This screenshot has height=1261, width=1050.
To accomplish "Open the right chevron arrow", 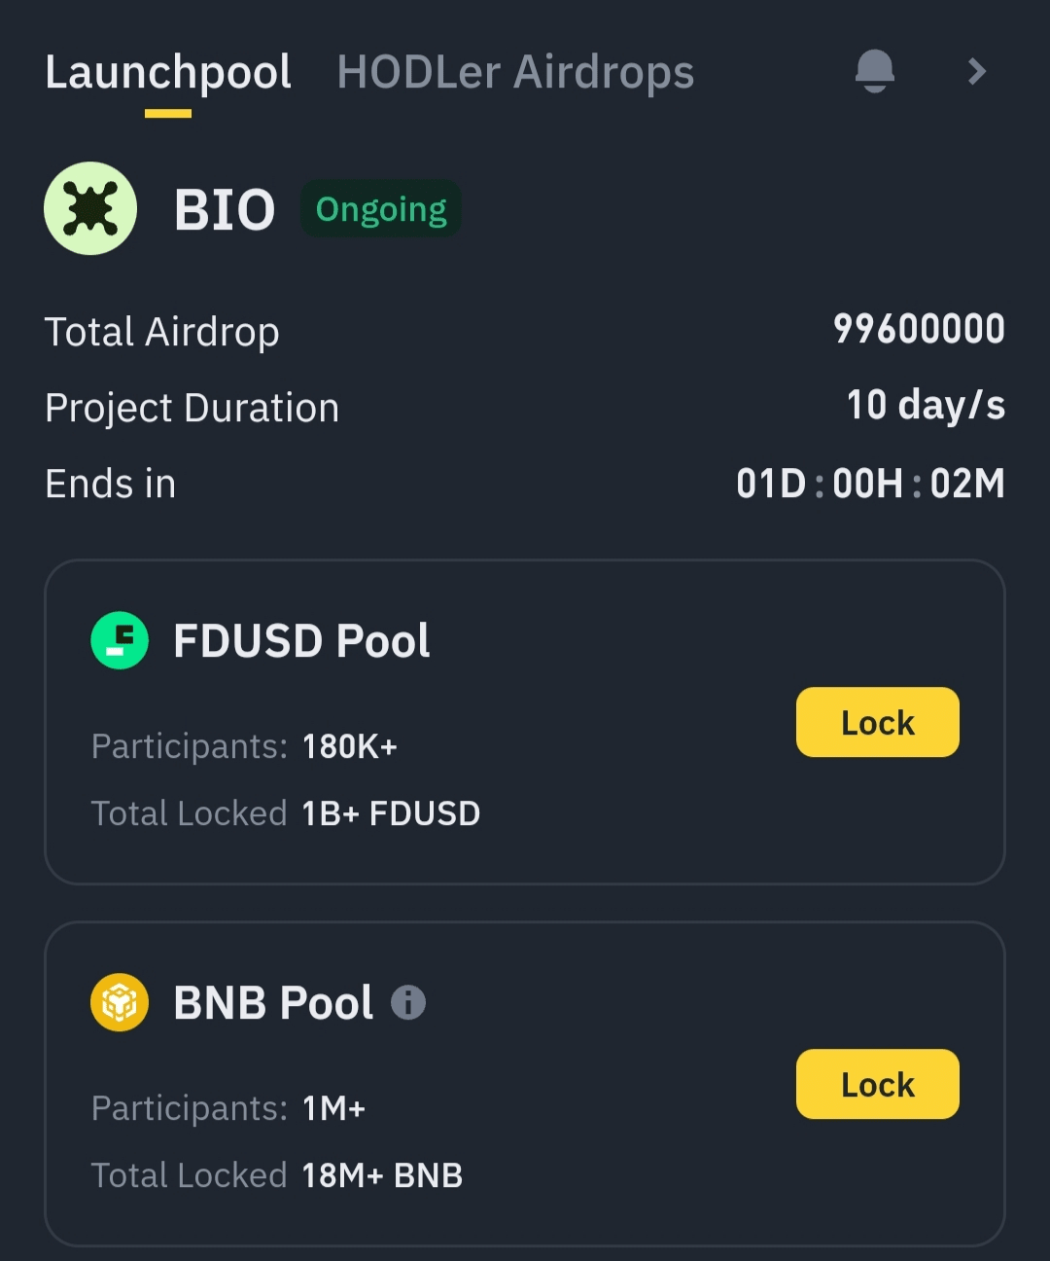I will click(x=976, y=71).
